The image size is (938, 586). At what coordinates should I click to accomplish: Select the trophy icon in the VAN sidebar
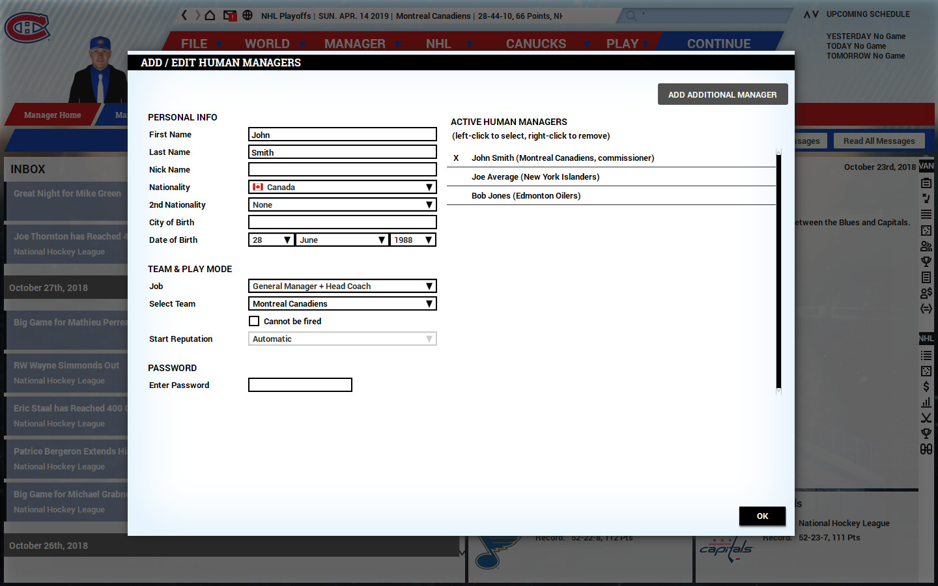(926, 262)
